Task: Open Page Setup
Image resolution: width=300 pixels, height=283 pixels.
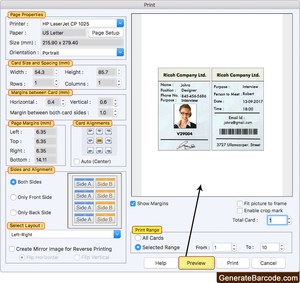Action: pyautogui.click(x=106, y=33)
